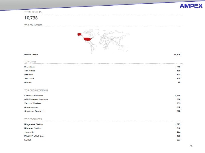
Task: Open the Ashburn city entry
Action: click(29, 75)
